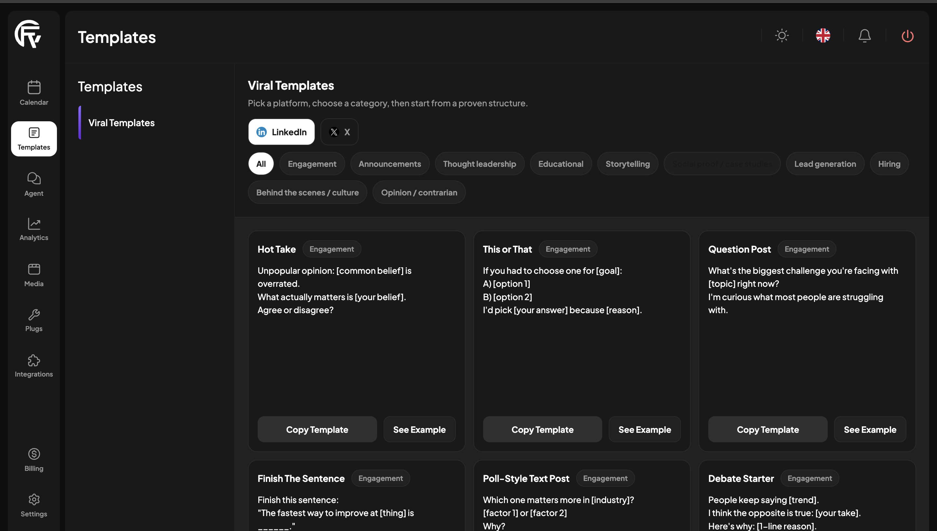Change language via UK flag icon

pyautogui.click(x=823, y=35)
